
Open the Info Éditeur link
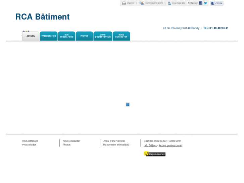click(150, 145)
